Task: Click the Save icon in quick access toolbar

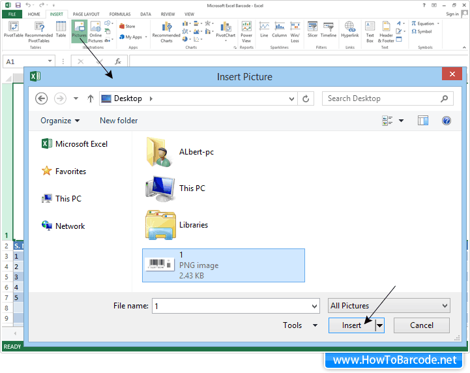Action: [x=18, y=5]
